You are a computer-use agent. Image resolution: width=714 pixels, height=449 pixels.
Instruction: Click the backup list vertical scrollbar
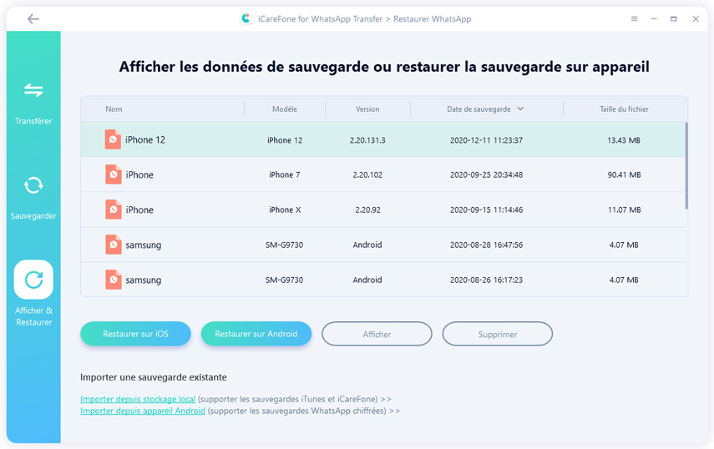686,166
